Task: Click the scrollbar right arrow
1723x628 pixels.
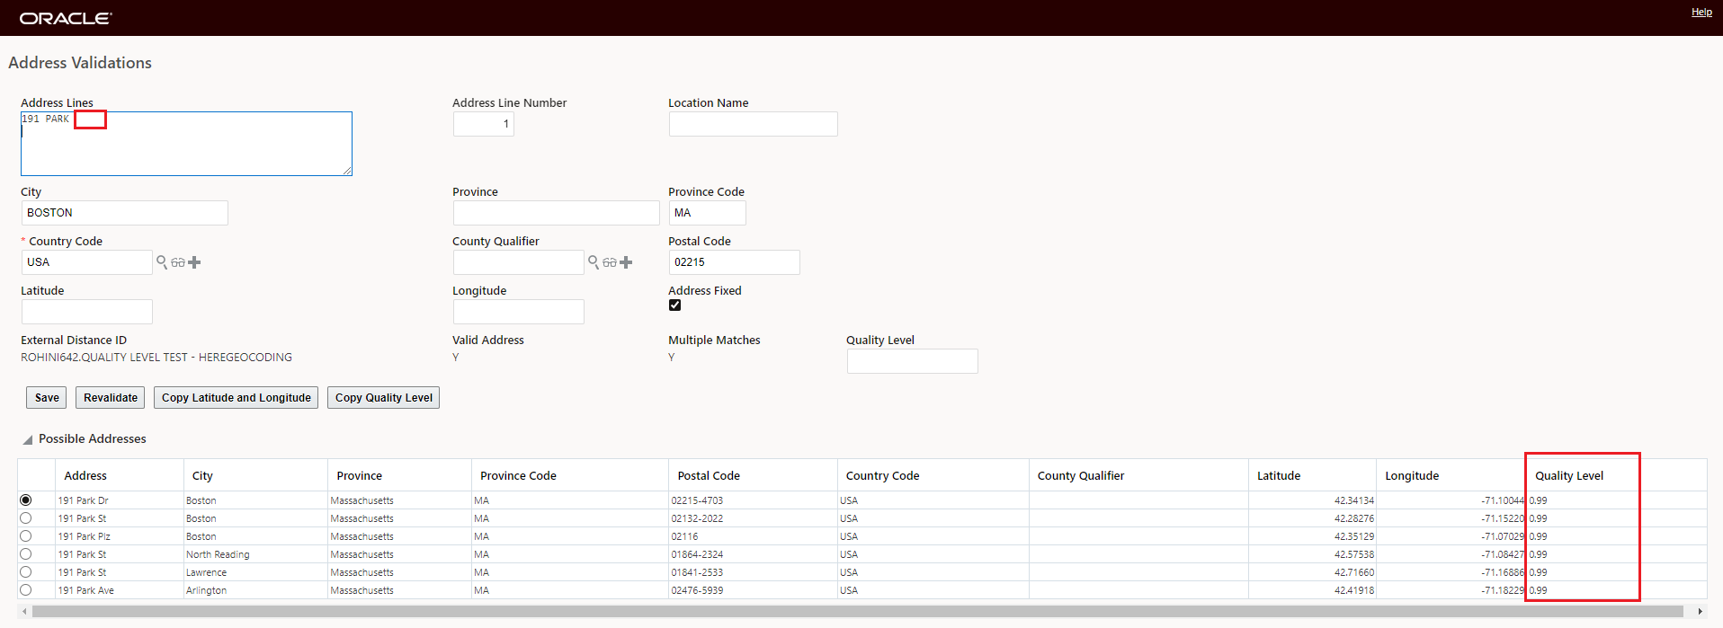Action: pyautogui.click(x=1700, y=611)
